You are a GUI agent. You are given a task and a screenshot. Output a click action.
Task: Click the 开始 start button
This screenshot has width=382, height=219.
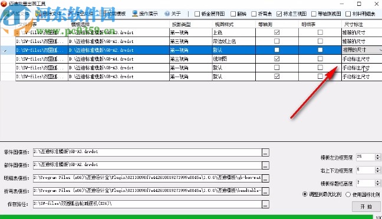(x=366, y=207)
